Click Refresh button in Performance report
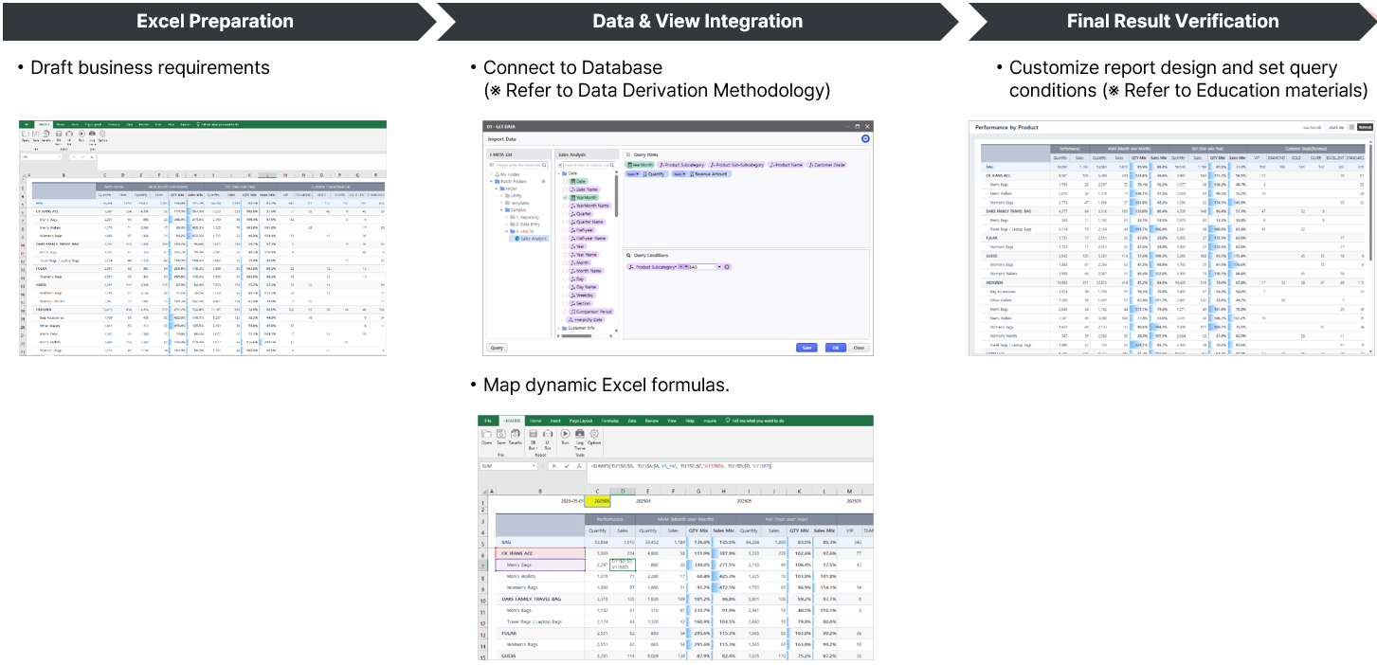Image resolution: width=1377 pixels, height=665 pixels. pos(1365,127)
